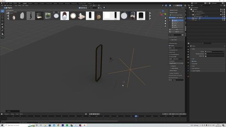The height and width of the screenshot is (127, 226).
Task: Select the 3D Cursor tool
Action: pos(2,14)
